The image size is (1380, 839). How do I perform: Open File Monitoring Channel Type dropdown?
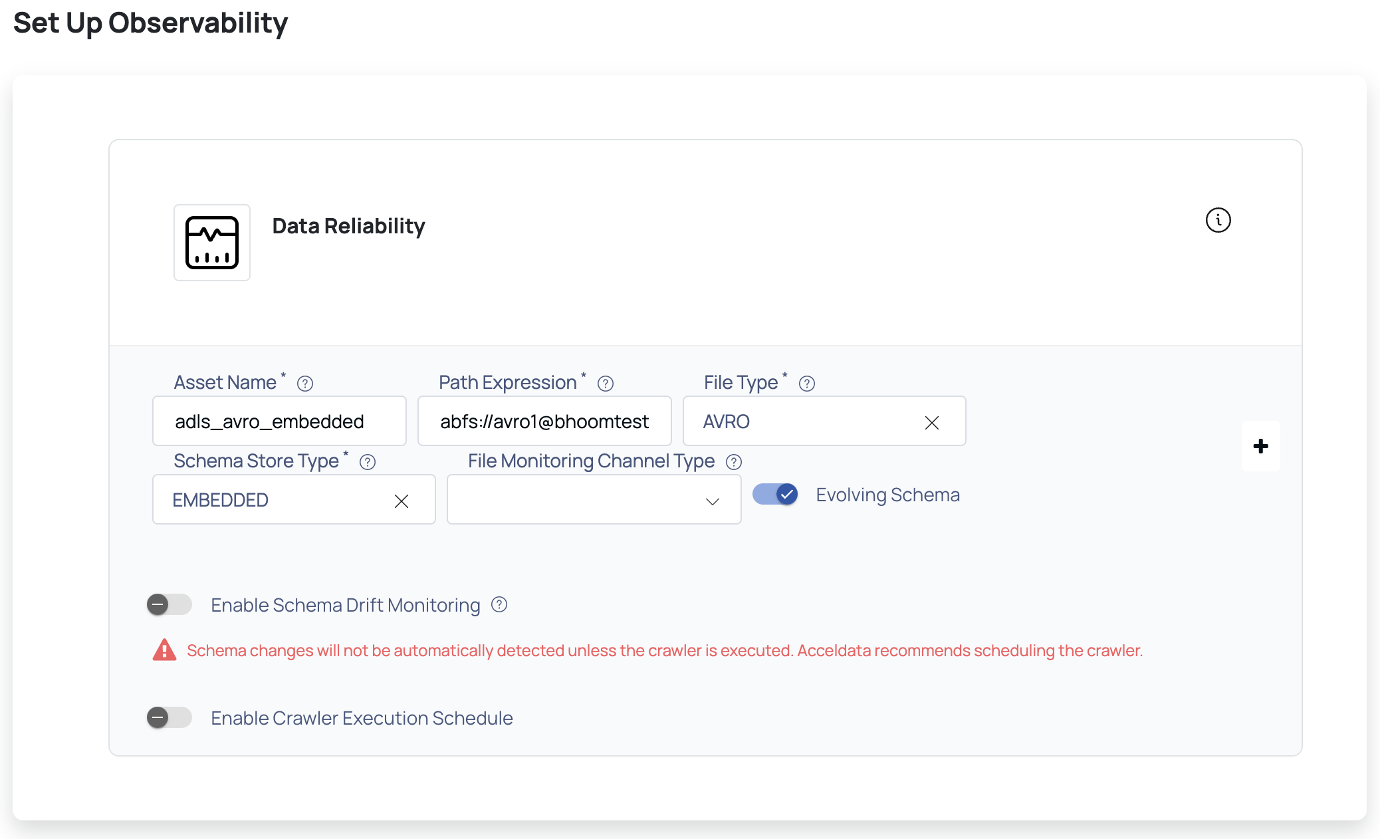coord(594,500)
